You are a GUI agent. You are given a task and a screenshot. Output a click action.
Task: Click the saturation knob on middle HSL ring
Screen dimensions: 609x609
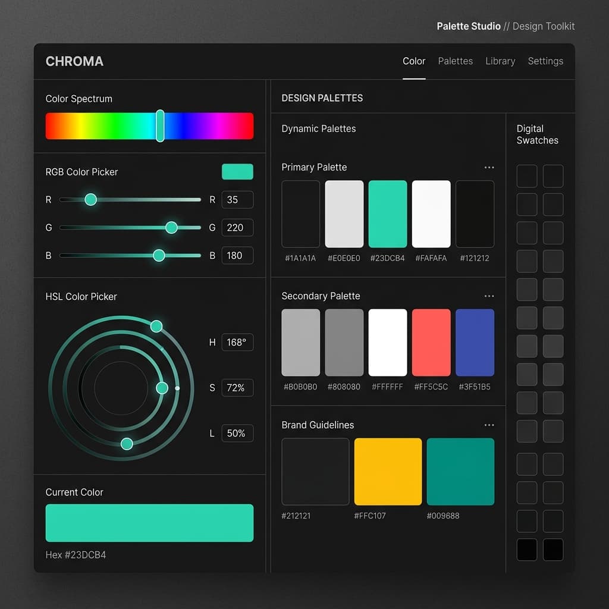click(x=162, y=388)
